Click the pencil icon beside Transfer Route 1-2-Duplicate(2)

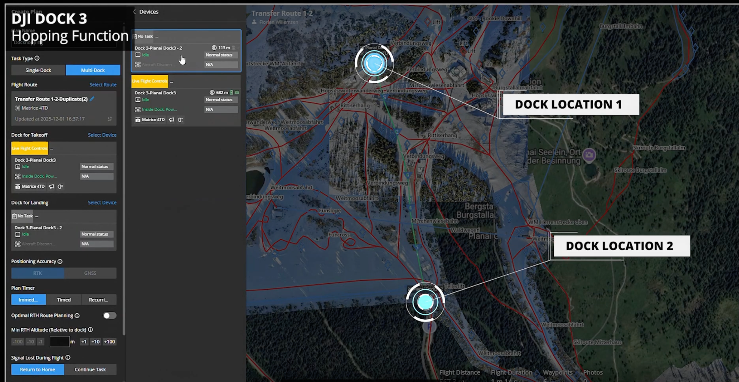[x=92, y=99]
